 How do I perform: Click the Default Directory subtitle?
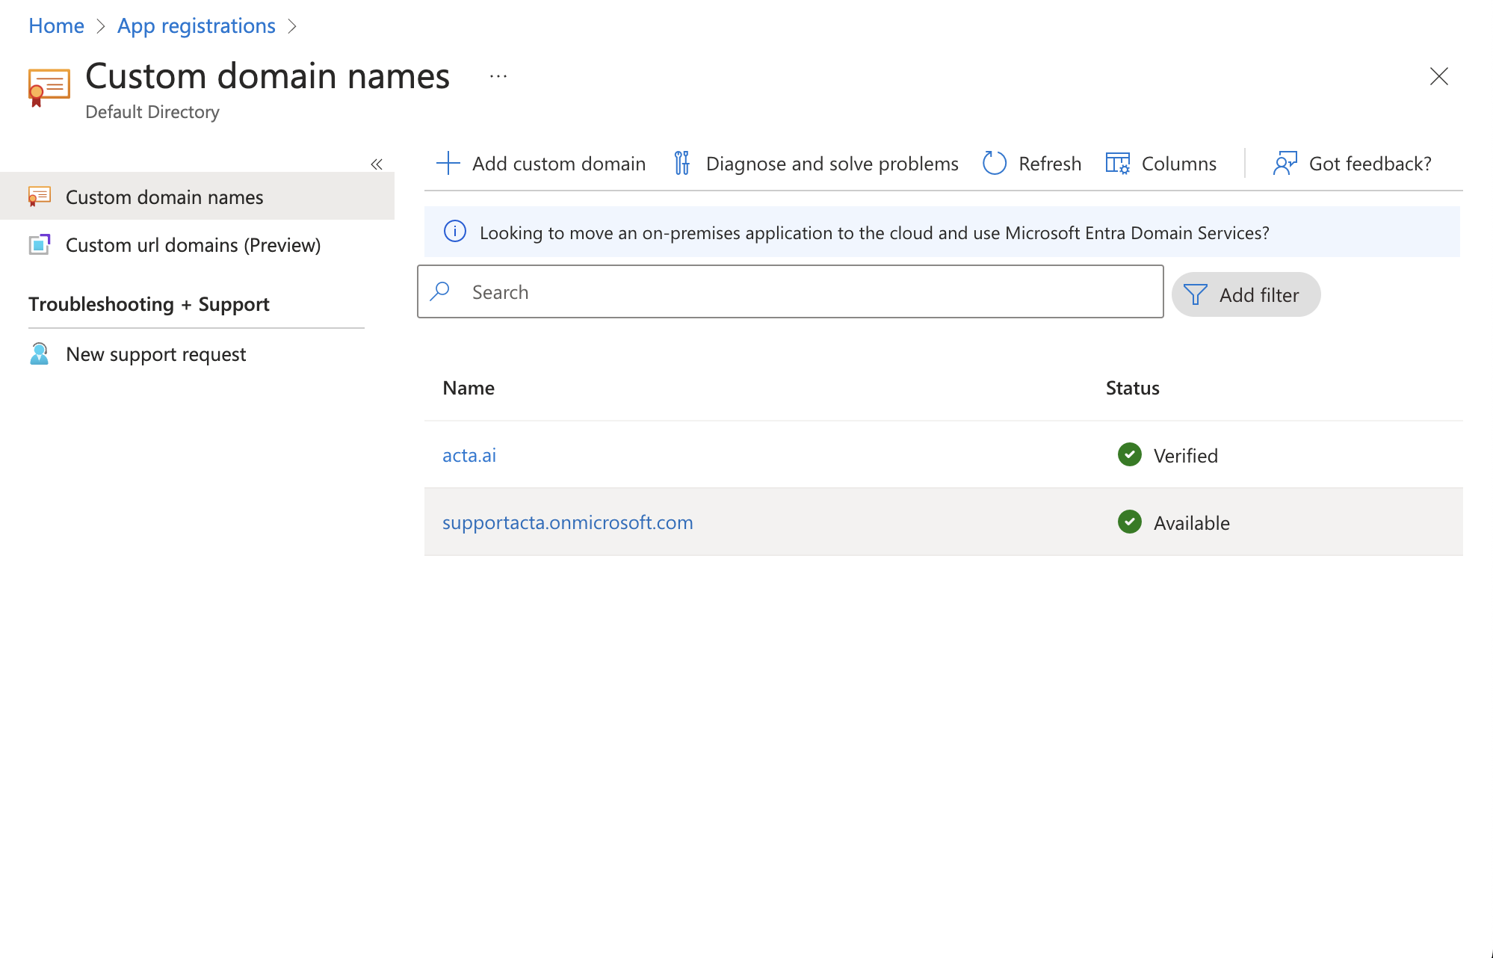[152, 112]
